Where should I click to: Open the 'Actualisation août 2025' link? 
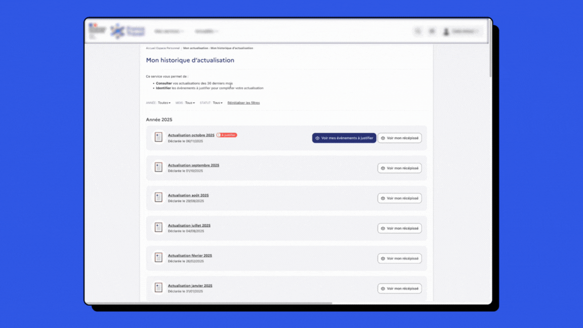point(188,195)
